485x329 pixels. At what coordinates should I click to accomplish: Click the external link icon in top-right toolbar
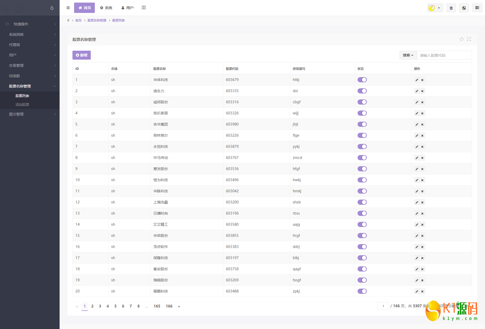(x=464, y=8)
